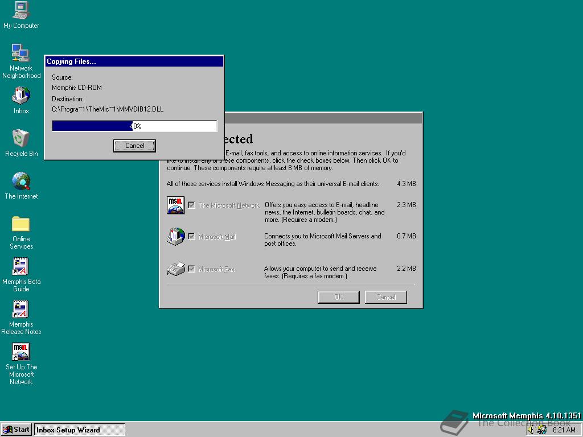The width and height of the screenshot is (583, 437).
Task: Click the 2.3 MB size value
Action: pos(407,205)
